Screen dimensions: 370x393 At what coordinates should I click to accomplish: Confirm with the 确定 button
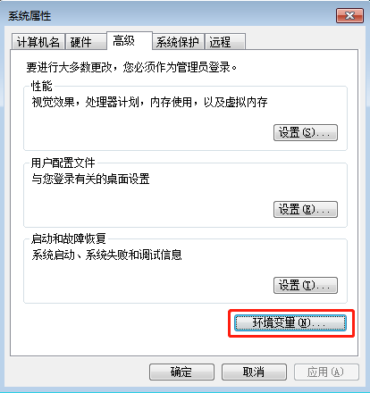click(181, 372)
